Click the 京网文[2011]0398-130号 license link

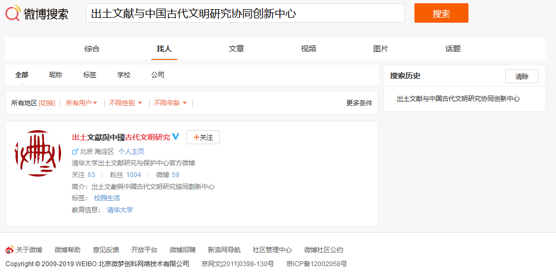(238, 264)
